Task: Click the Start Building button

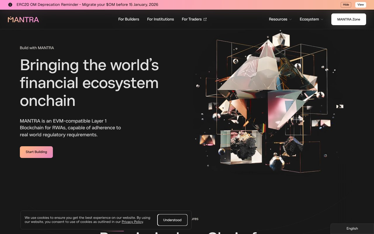Action: 36,152
